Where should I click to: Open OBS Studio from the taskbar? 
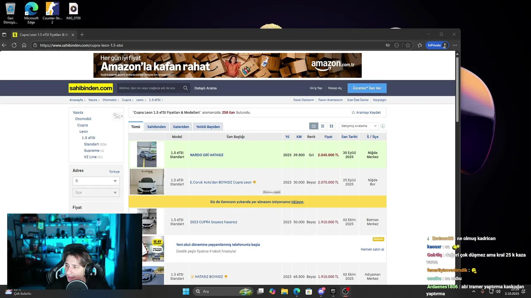(x=346, y=291)
